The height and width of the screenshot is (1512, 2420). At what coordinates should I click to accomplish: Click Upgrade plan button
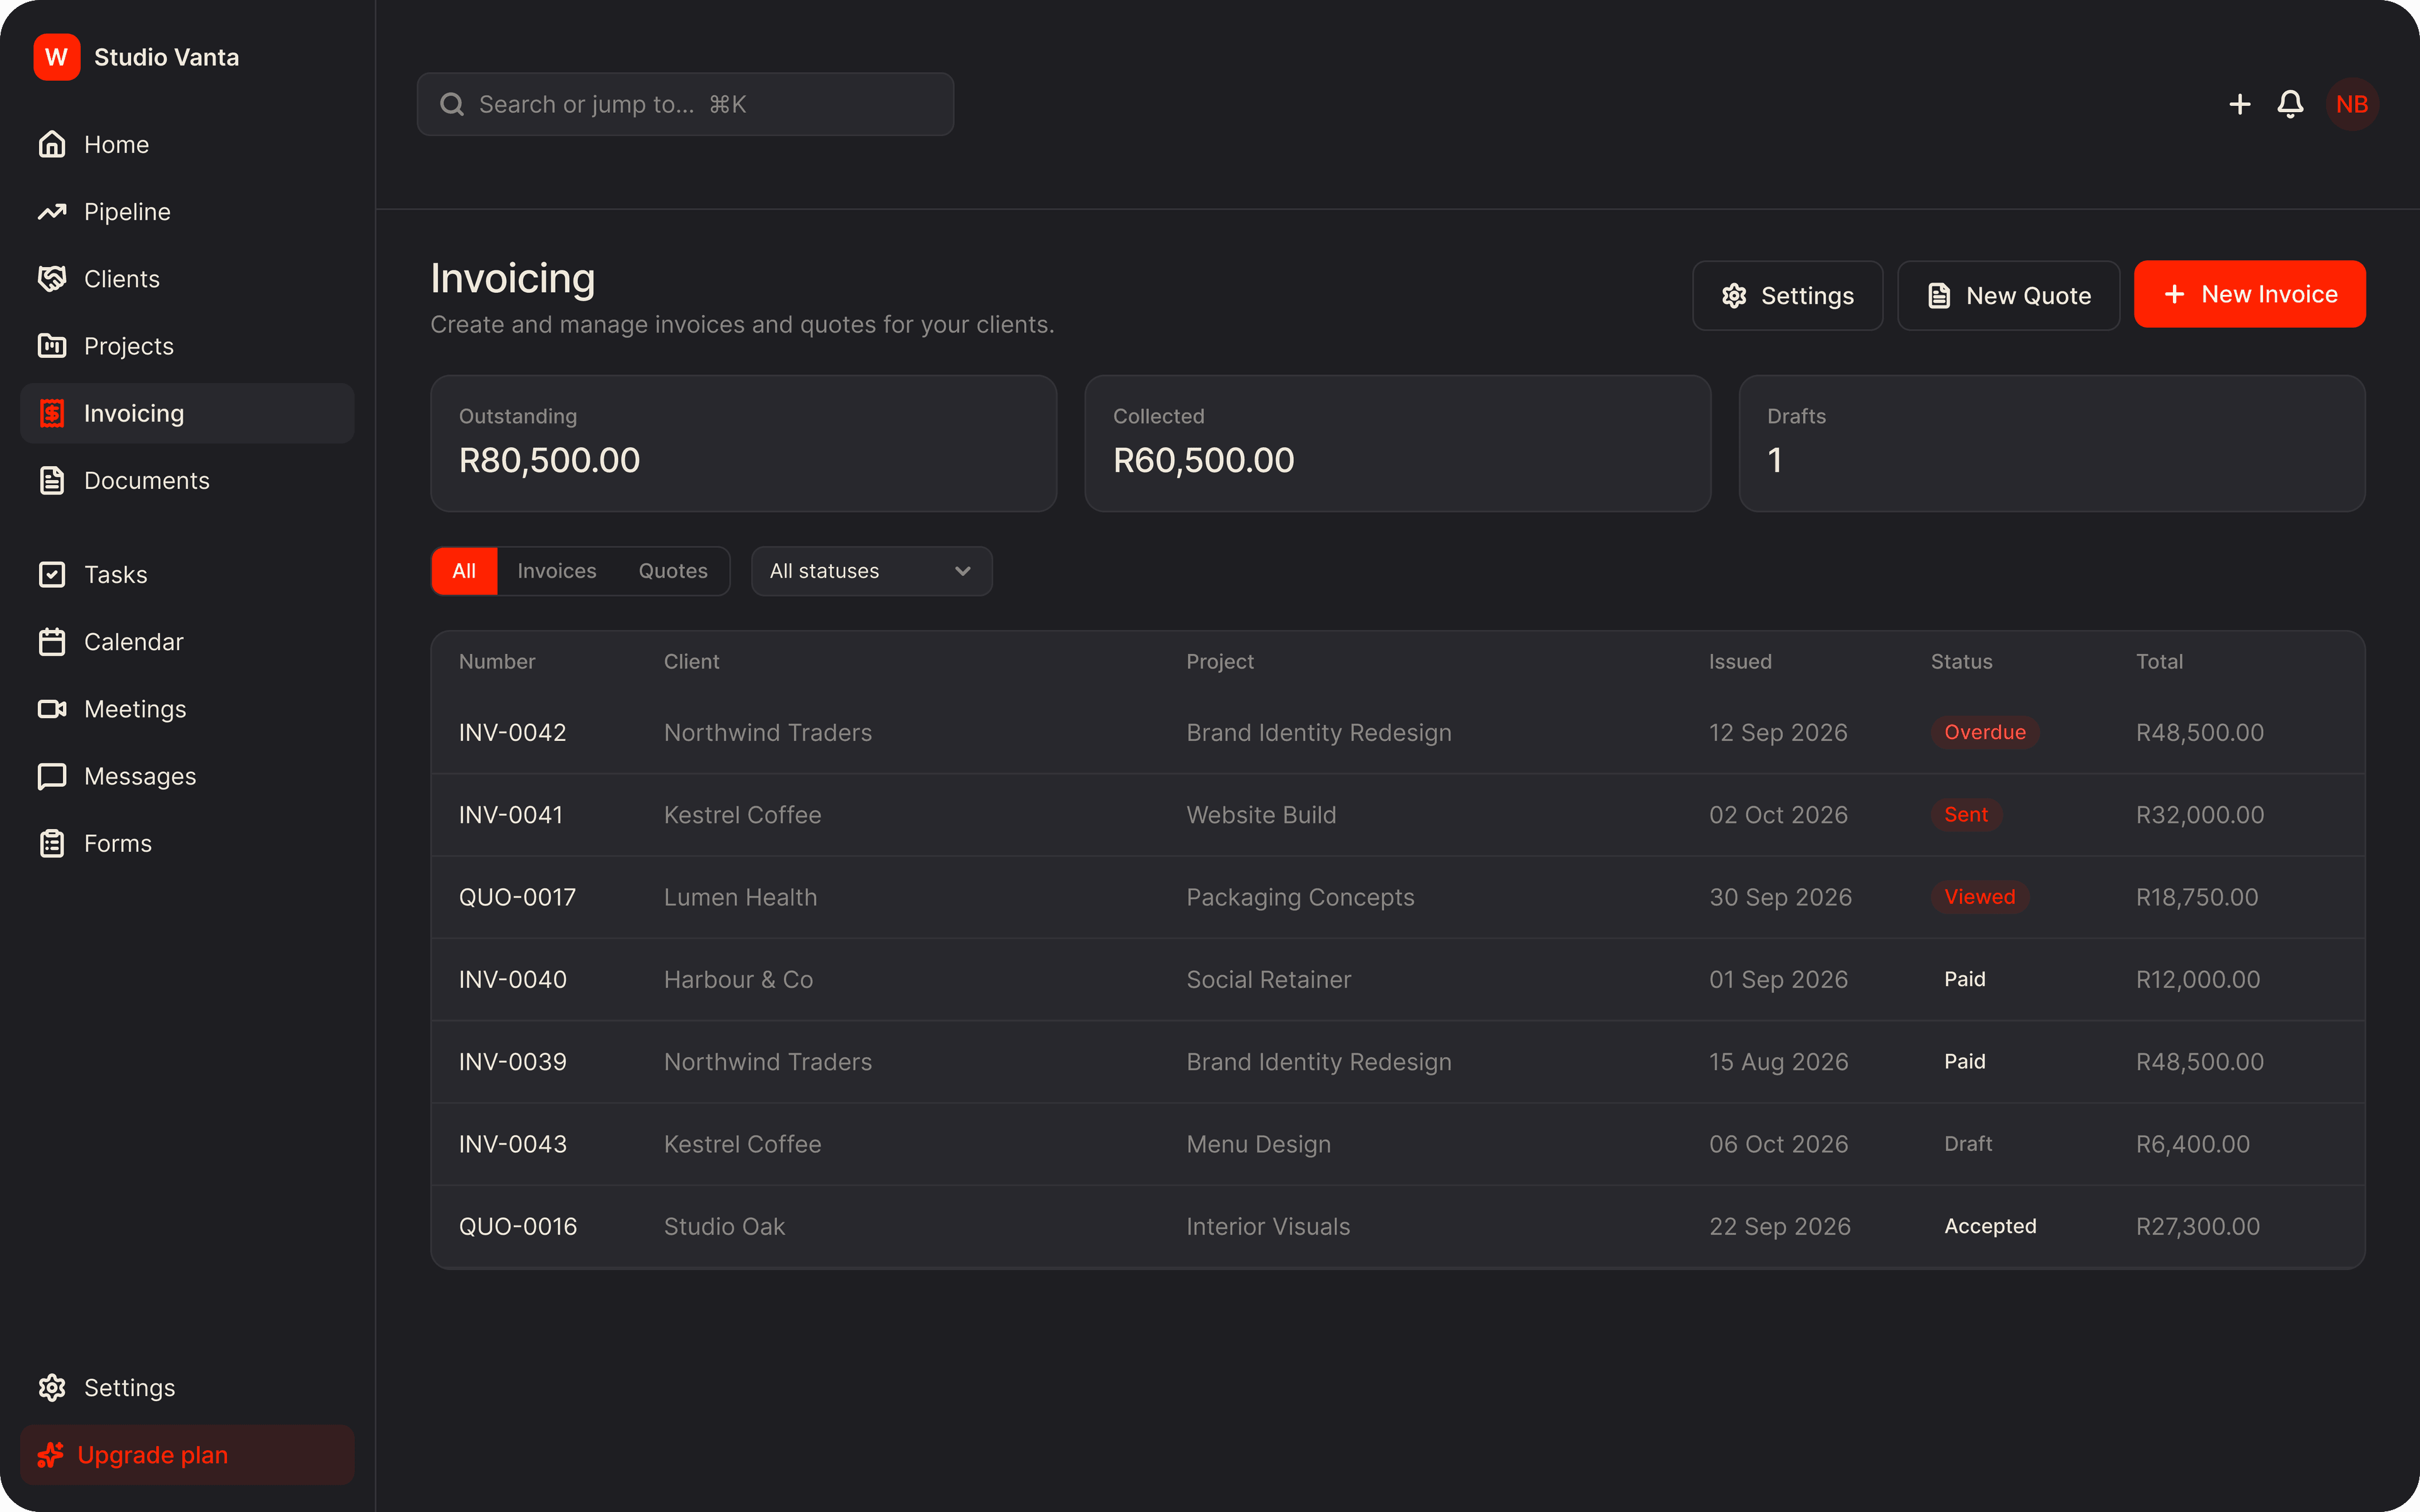187,1454
